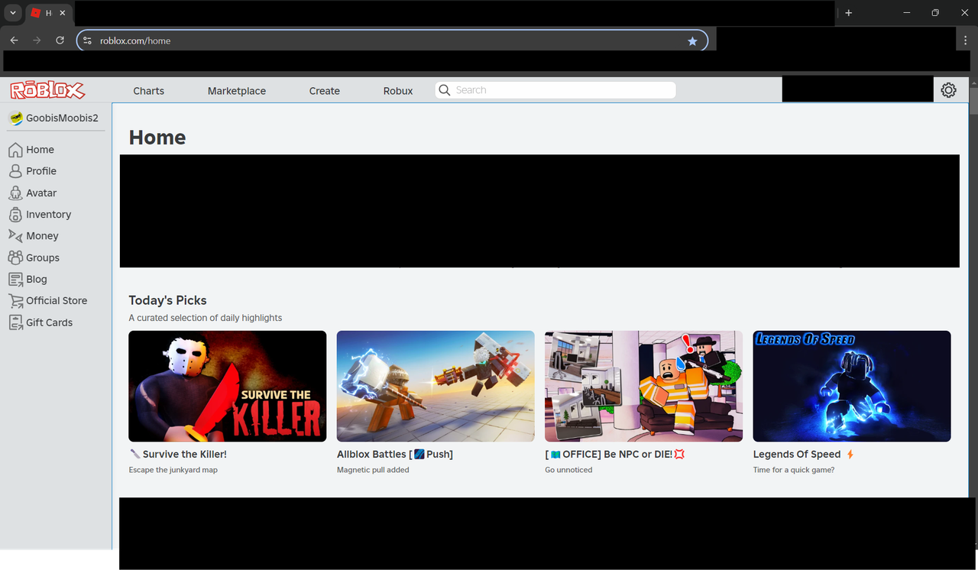This screenshot has width=978, height=570.
Task: Open Chrome three-dot menu
Action: [x=967, y=40]
